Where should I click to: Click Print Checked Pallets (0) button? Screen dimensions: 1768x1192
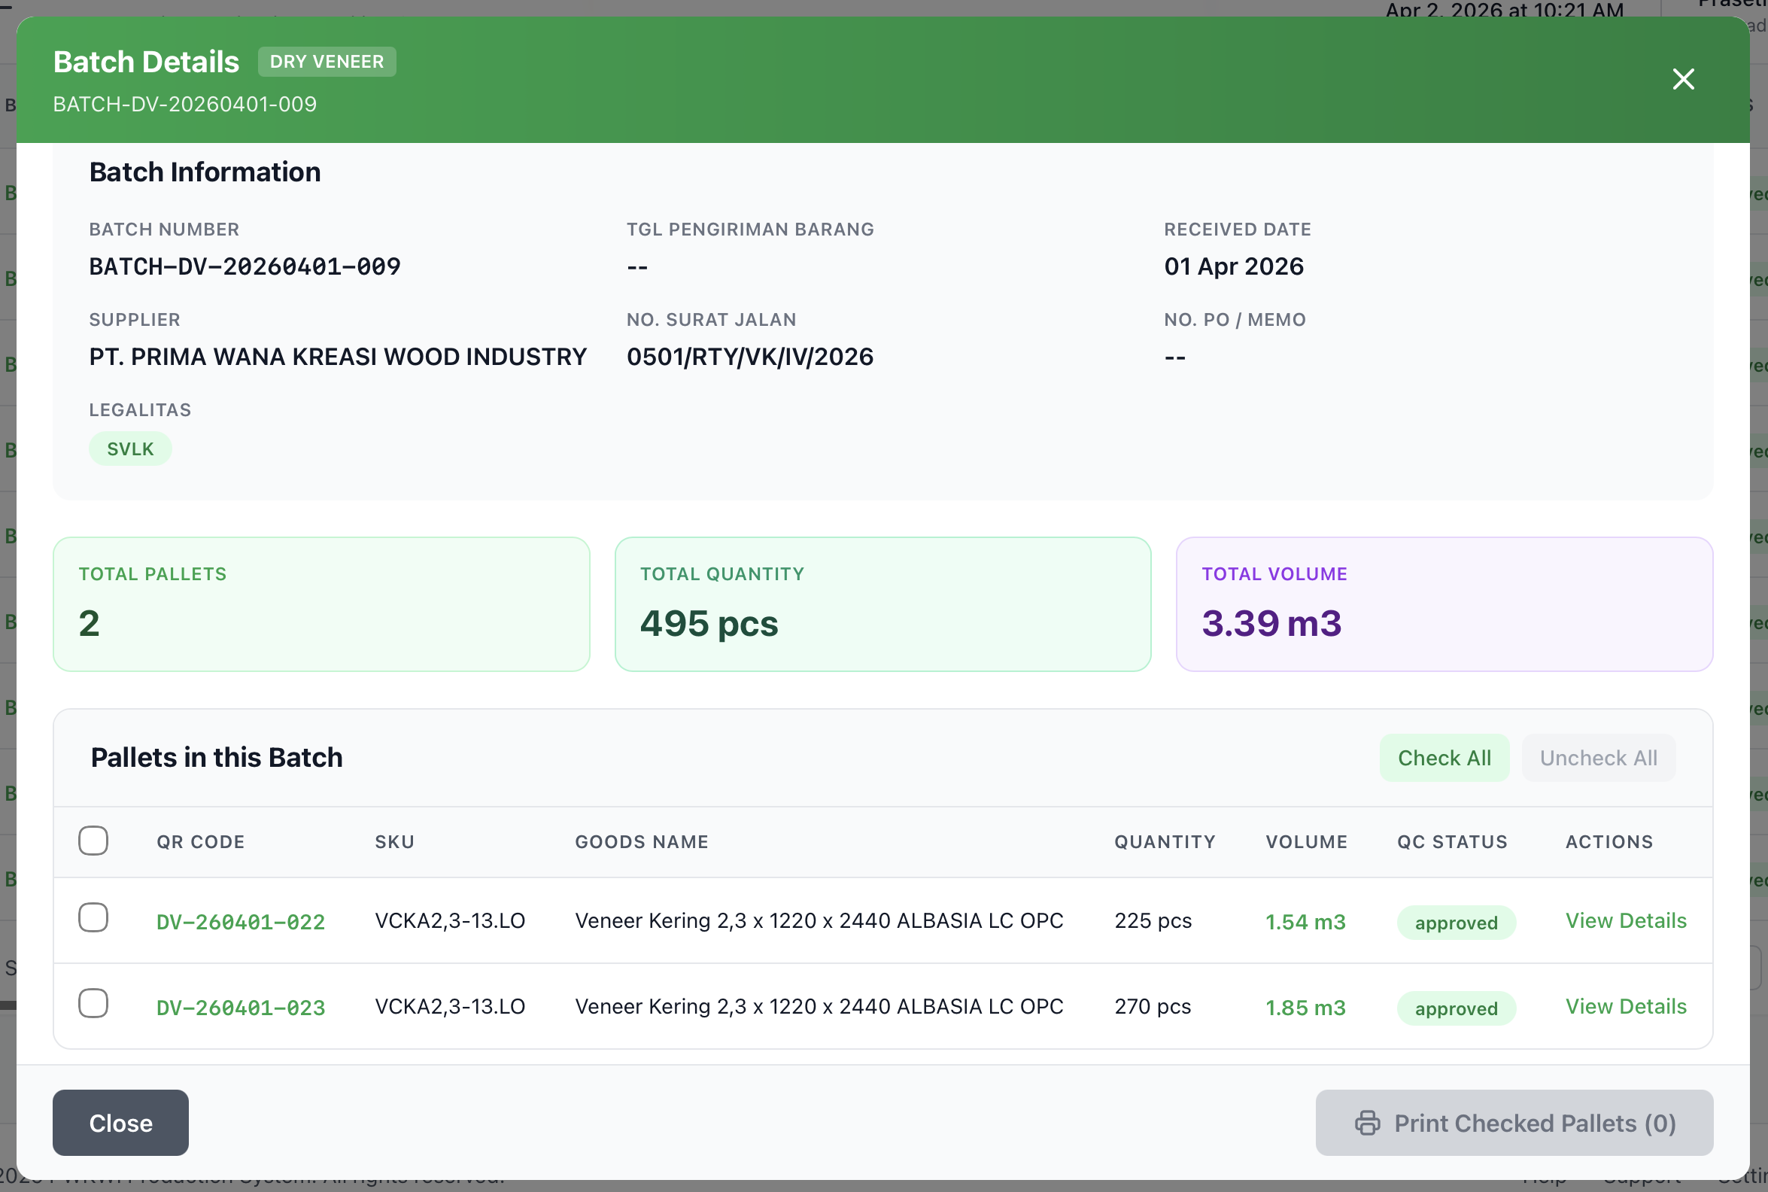[x=1514, y=1123]
